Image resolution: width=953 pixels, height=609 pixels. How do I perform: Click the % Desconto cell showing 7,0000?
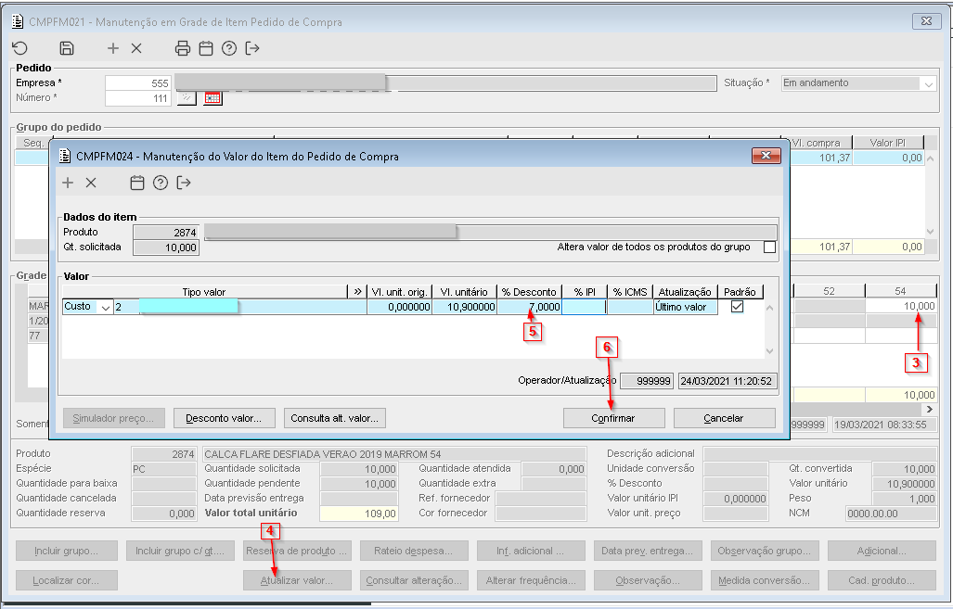click(529, 307)
